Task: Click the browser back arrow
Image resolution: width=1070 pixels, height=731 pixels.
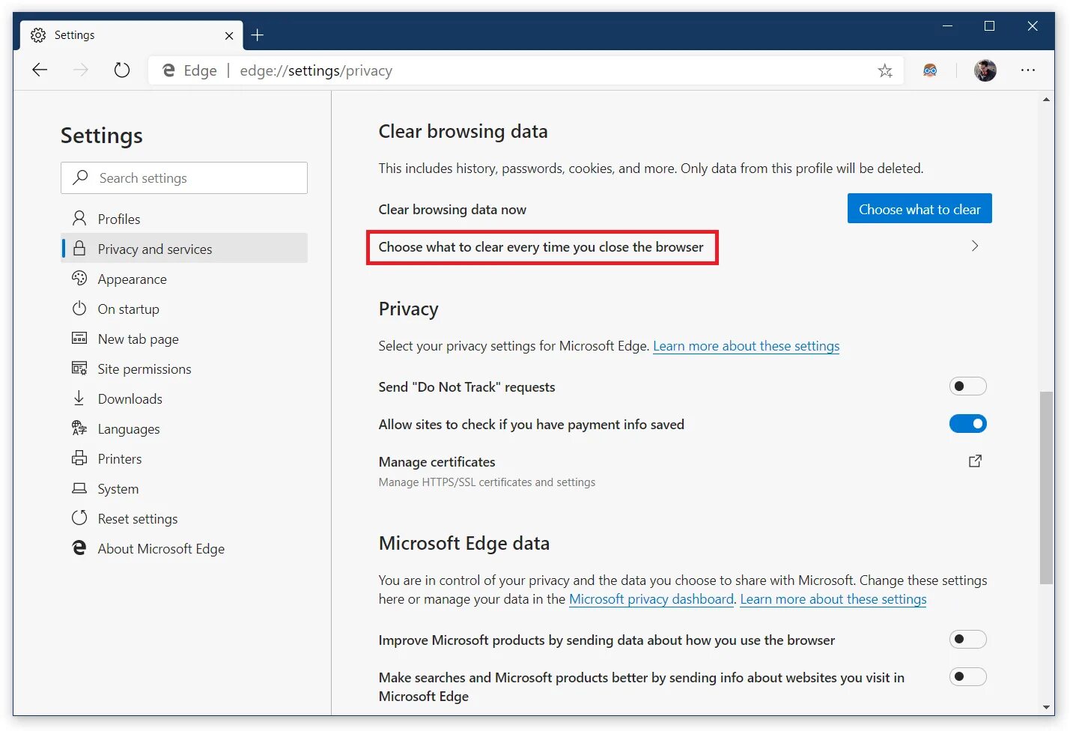Action: coord(40,70)
